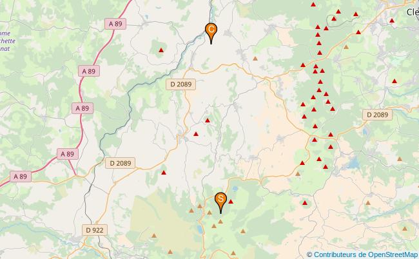419x259 pixels.
Task: Click the bottommost A 89 shield at left edge
Action: (21, 177)
